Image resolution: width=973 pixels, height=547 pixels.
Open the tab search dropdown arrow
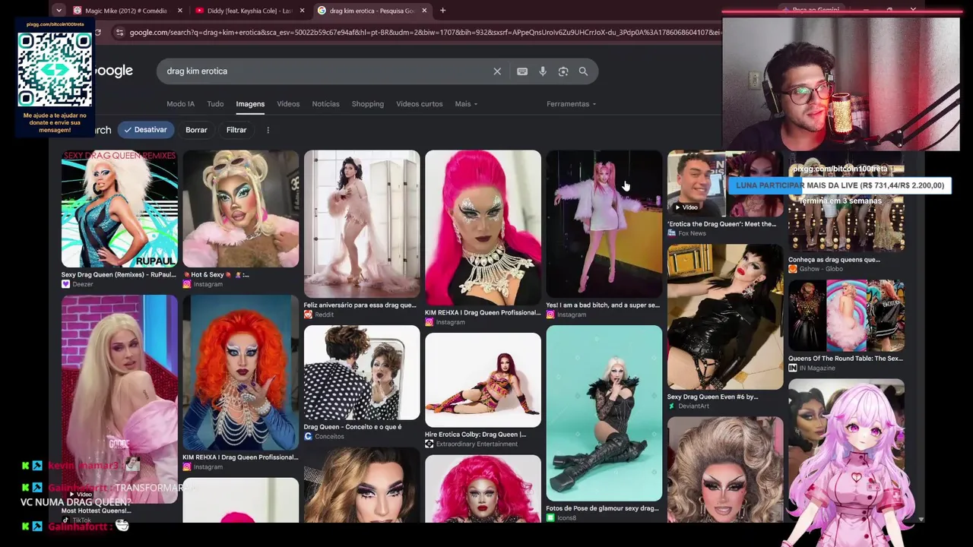point(59,11)
